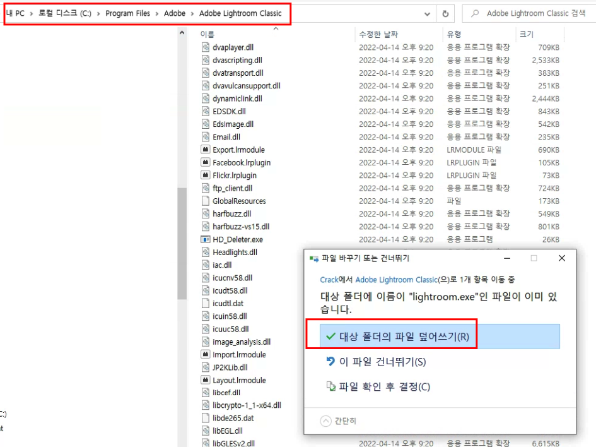Image resolution: width=596 pixels, height=447 pixels.
Task: Select icucnv58.dll file name
Action: tap(232, 278)
